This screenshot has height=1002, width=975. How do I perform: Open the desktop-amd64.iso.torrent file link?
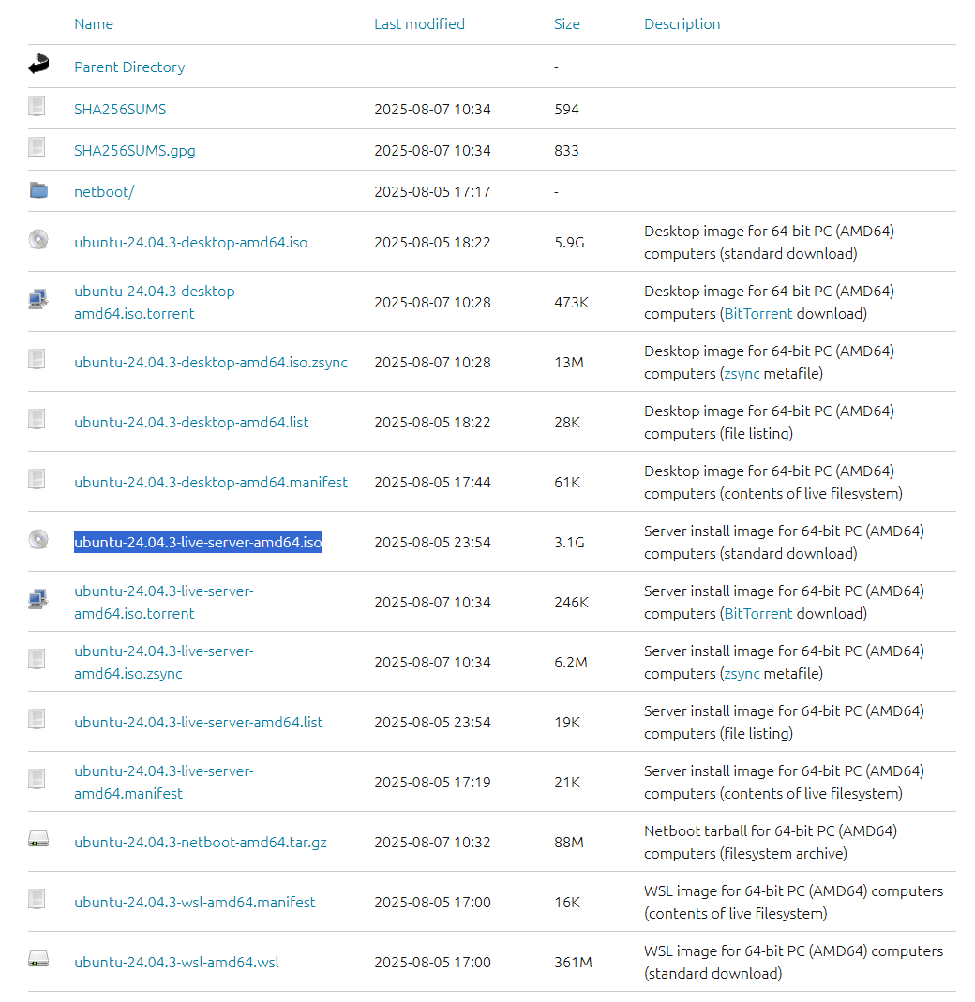(x=157, y=302)
